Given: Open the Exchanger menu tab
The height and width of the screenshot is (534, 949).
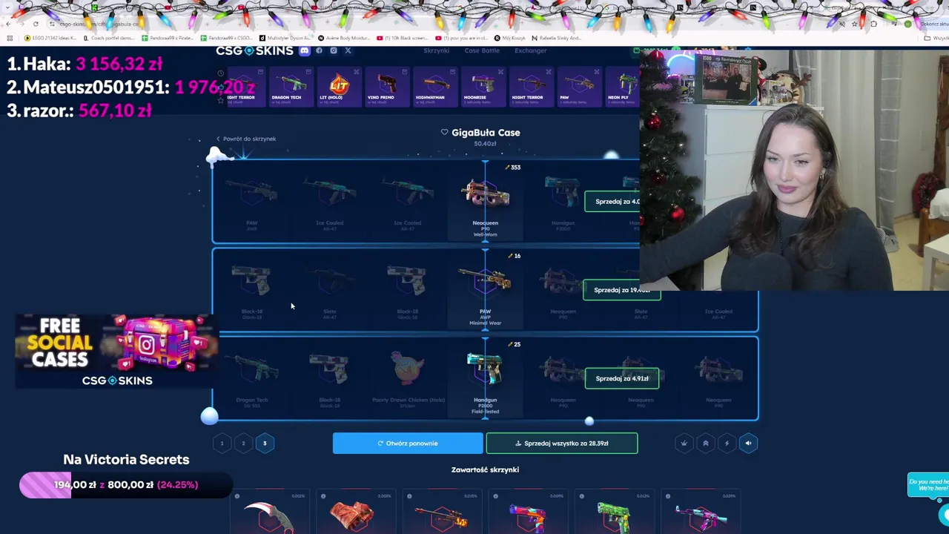Looking at the screenshot, I should pyautogui.click(x=531, y=50).
